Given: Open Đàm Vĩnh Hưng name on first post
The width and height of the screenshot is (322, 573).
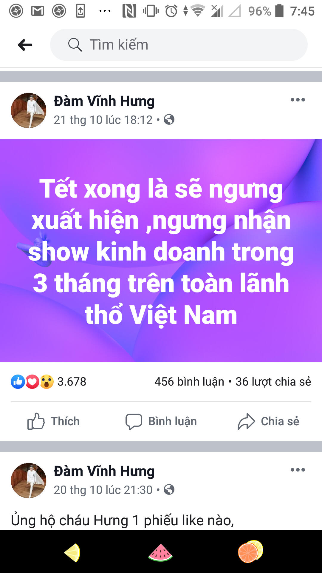Looking at the screenshot, I should 104,101.
